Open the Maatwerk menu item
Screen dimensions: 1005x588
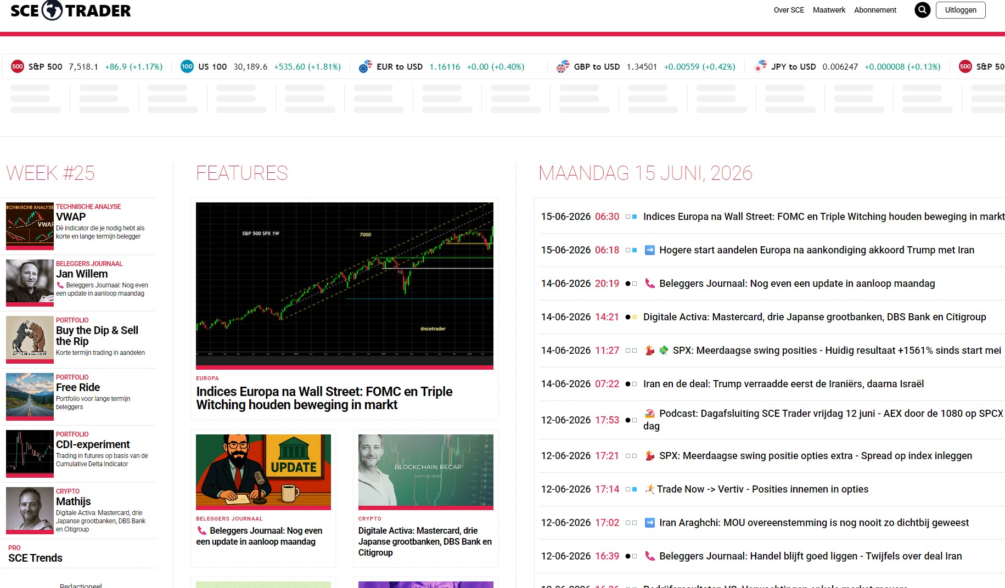pyautogui.click(x=829, y=10)
